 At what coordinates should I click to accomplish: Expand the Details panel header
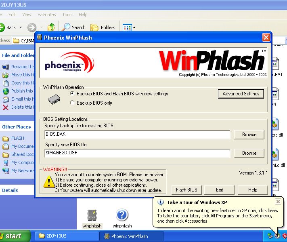[17, 190]
